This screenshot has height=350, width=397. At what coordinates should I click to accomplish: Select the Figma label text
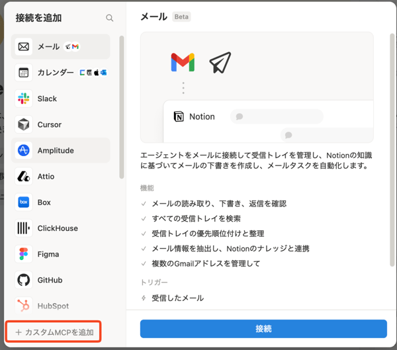(x=48, y=254)
